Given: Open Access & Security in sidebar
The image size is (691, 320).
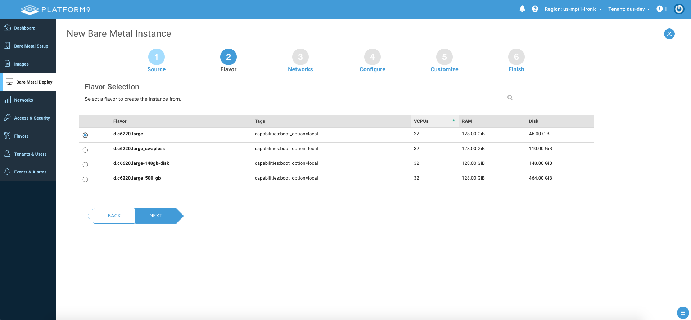Looking at the screenshot, I should (28, 118).
